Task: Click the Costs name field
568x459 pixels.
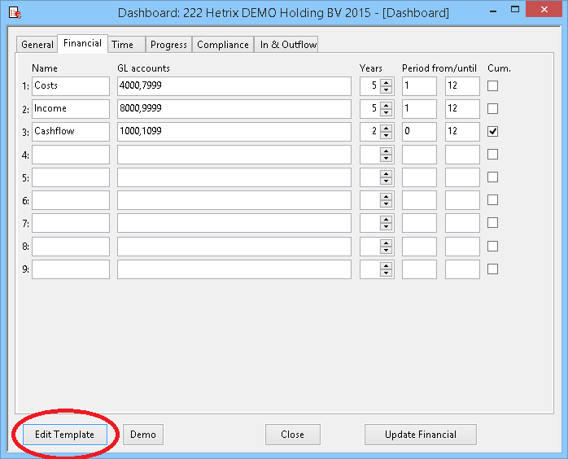Action: click(x=71, y=85)
